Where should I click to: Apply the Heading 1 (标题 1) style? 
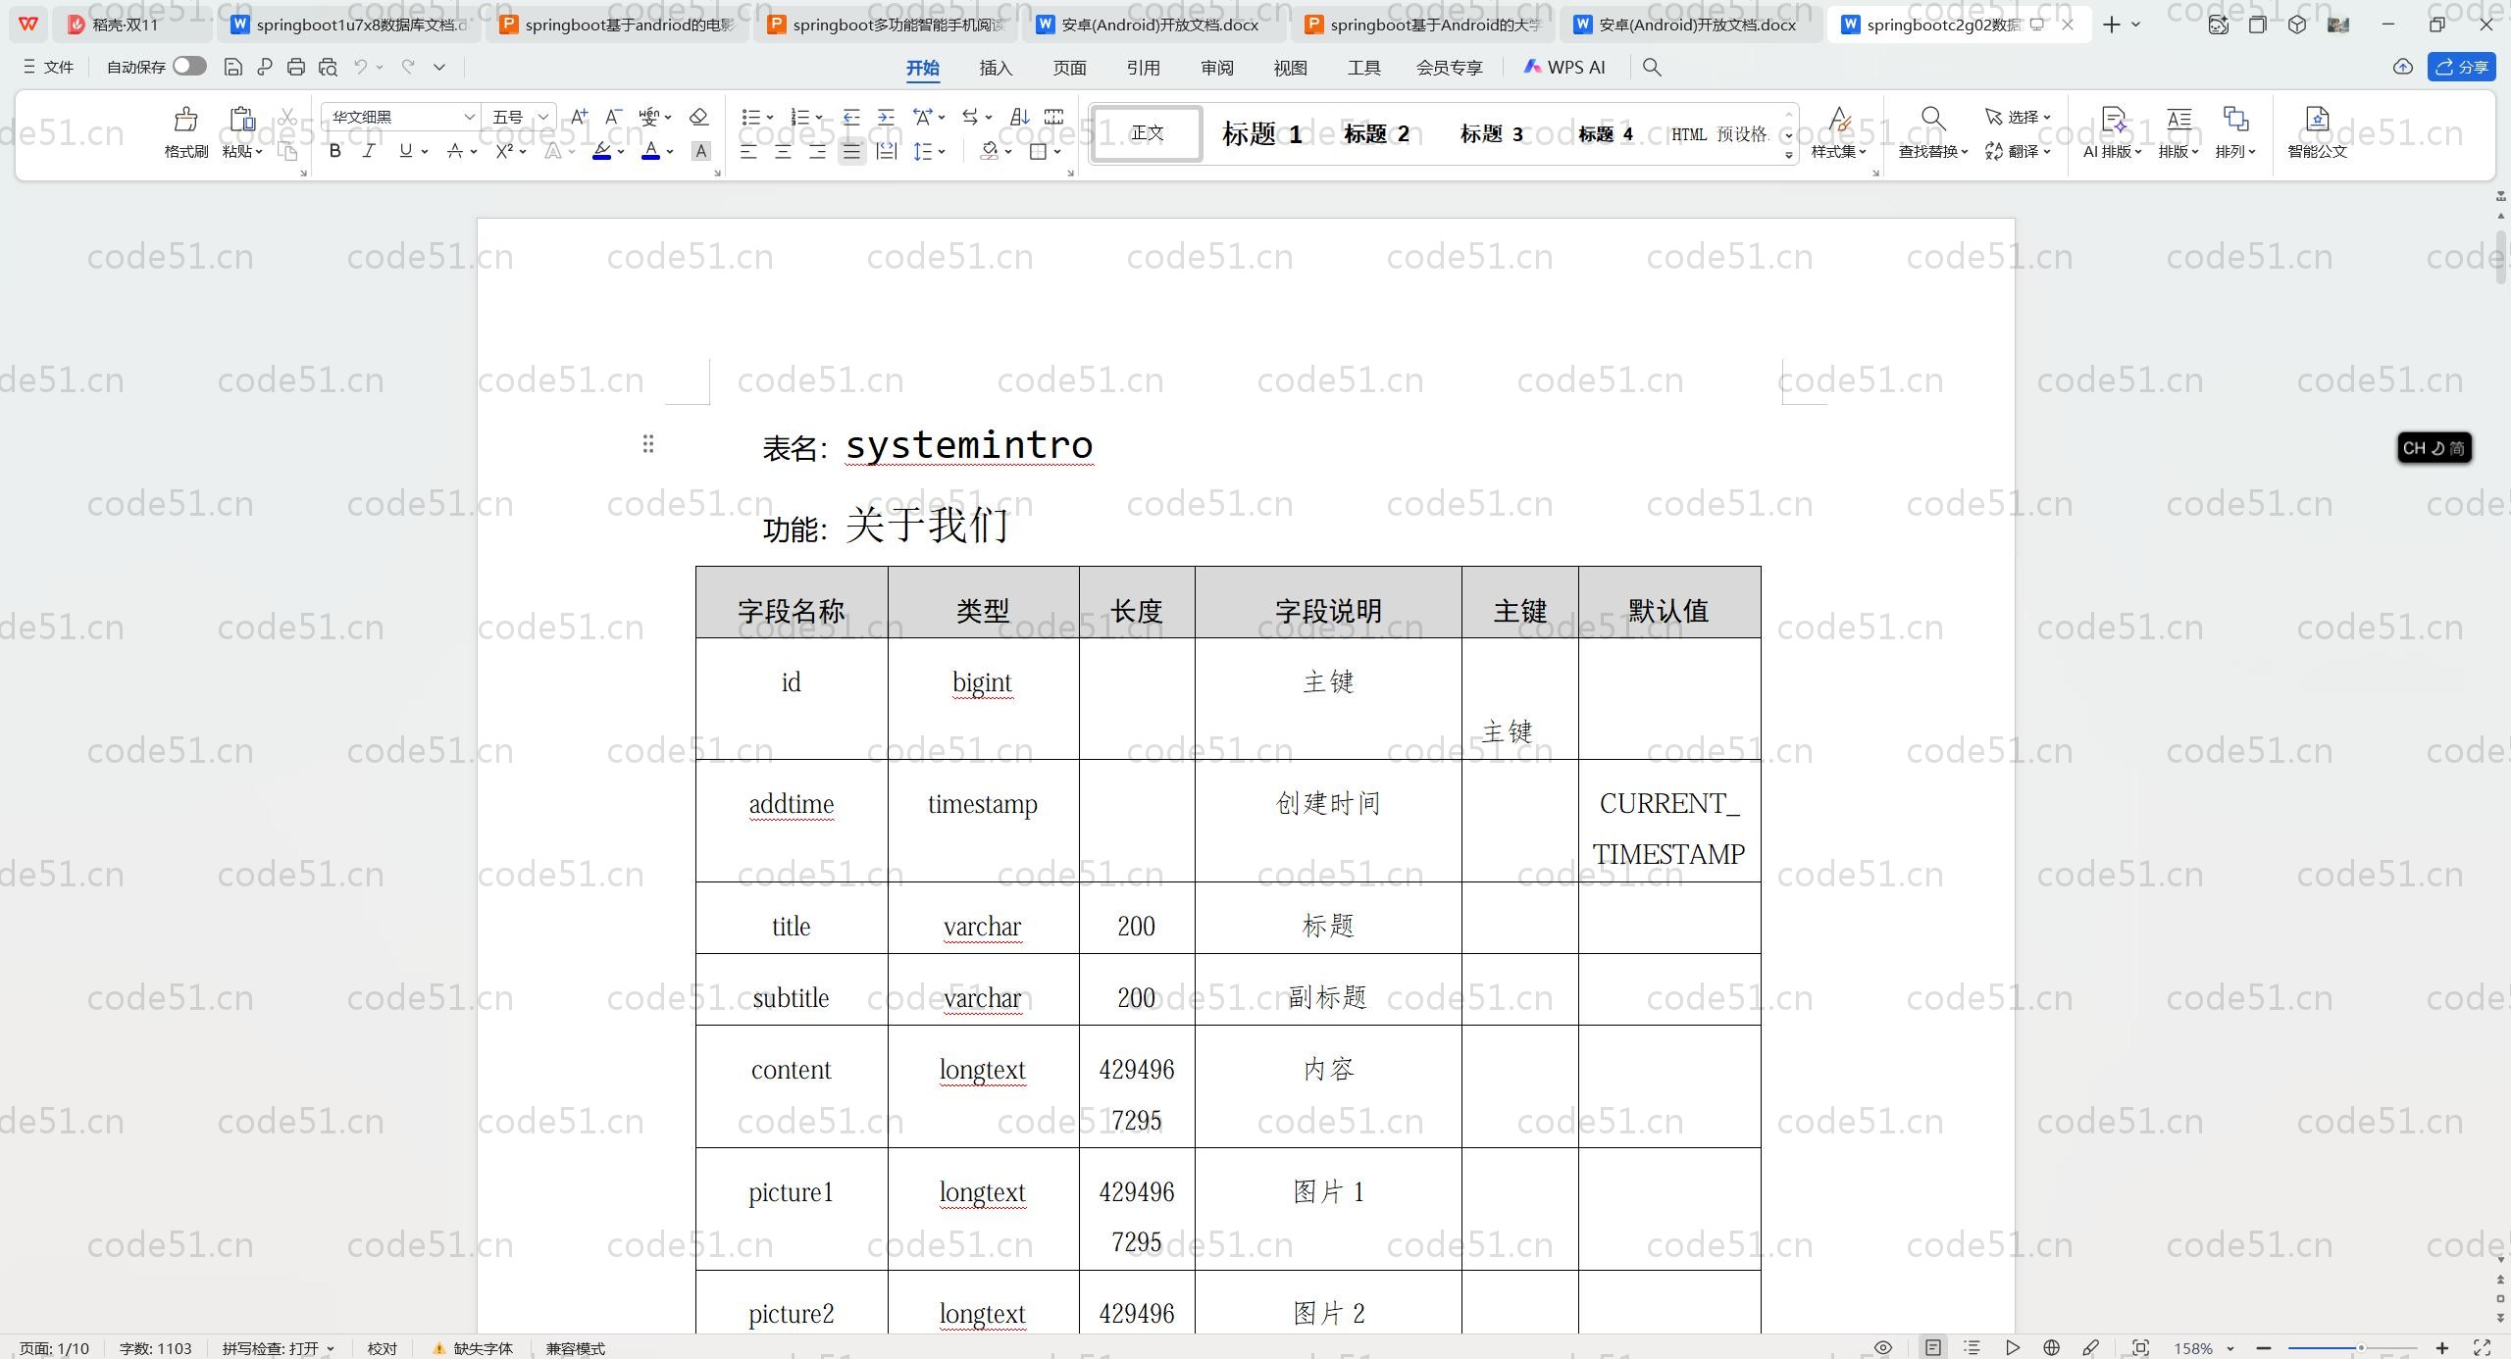[x=1261, y=133]
